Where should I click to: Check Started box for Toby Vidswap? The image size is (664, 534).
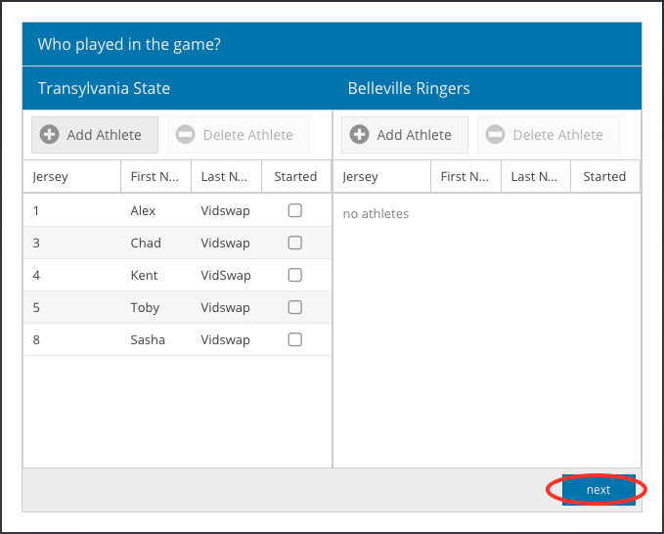tap(295, 307)
